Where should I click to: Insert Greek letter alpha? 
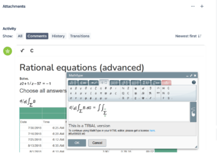coord(71,88)
